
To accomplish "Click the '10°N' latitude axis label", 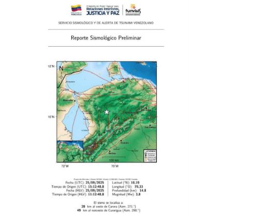I will coord(51,117).
